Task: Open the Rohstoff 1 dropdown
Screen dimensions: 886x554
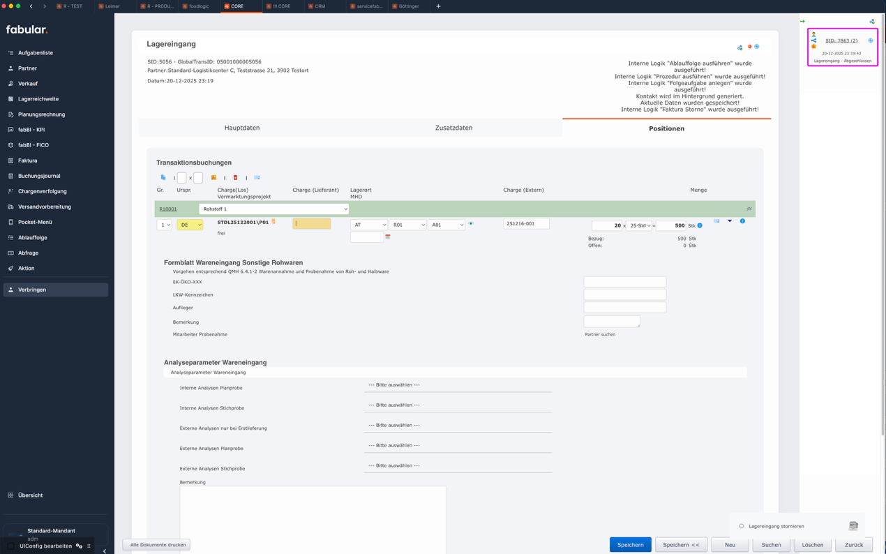Action: (x=273, y=209)
